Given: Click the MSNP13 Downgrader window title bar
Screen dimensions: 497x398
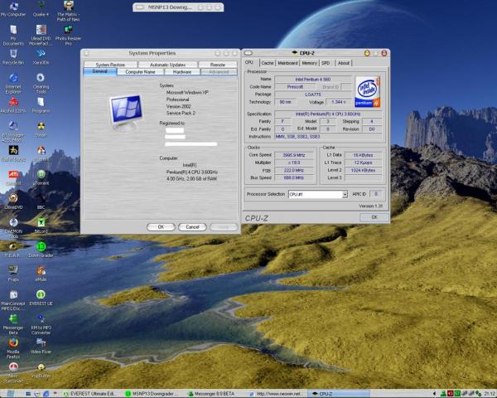Looking at the screenshot, I should pos(178,7).
